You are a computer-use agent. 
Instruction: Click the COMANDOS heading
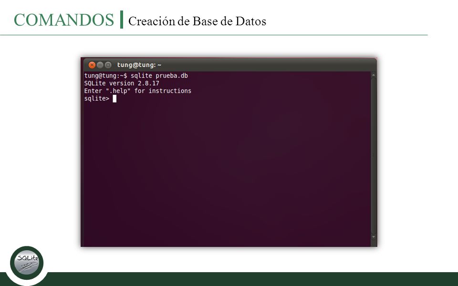[63, 20]
